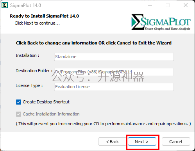The height and width of the screenshot is (151, 195).
Task: Click the SigmaPlot logo banner
Action: 161,22
